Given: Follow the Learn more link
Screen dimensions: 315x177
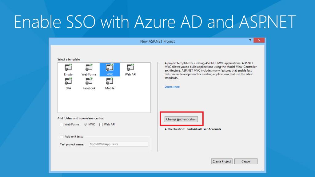Looking at the screenshot, I should pyautogui.click(x=172, y=86).
